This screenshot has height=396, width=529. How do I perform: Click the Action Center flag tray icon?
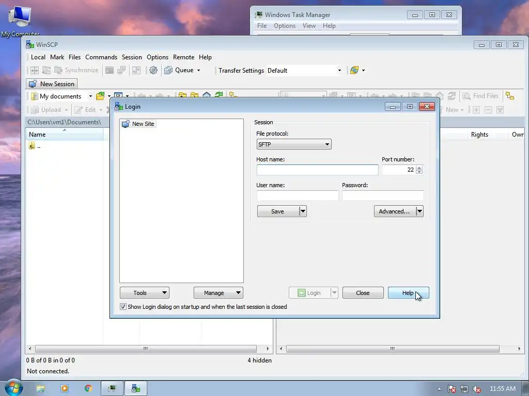452,389
